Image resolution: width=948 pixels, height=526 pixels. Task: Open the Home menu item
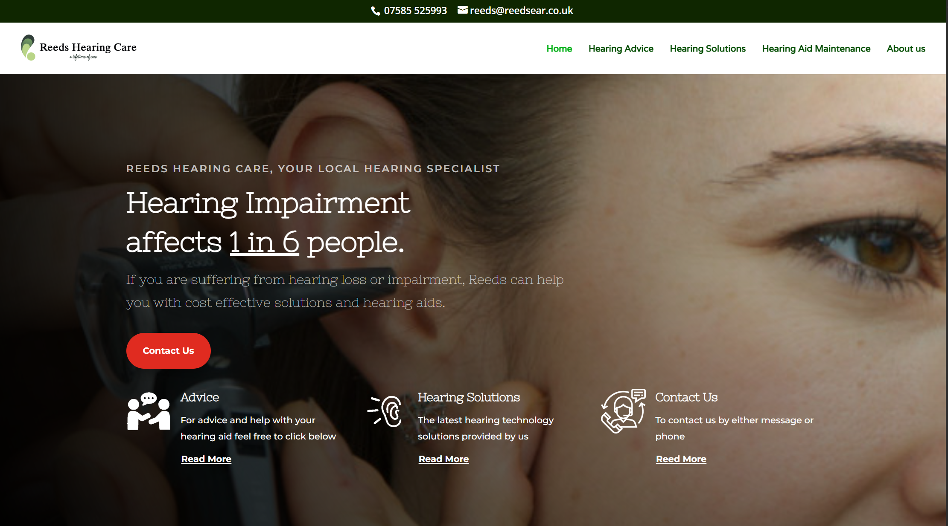tap(559, 49)
